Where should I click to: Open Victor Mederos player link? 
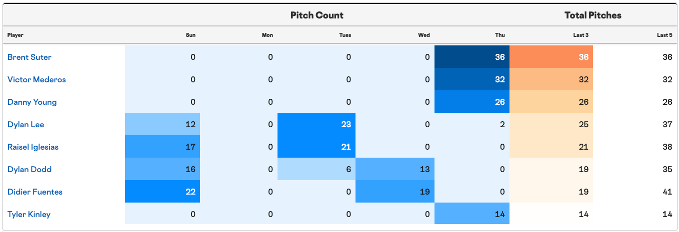click(36, 80)
